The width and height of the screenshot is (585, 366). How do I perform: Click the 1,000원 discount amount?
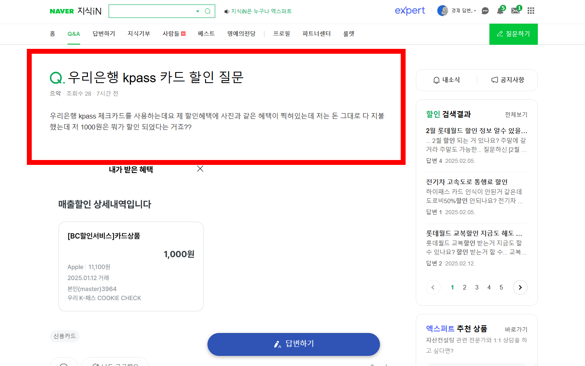pos(179,254)
